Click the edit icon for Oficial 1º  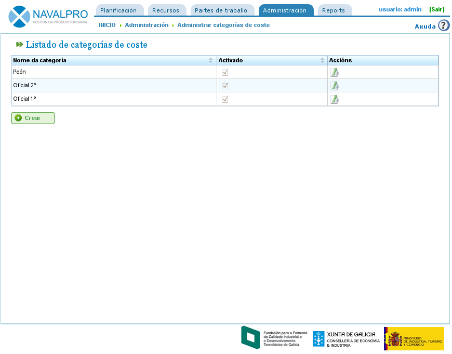pos(335,99)
